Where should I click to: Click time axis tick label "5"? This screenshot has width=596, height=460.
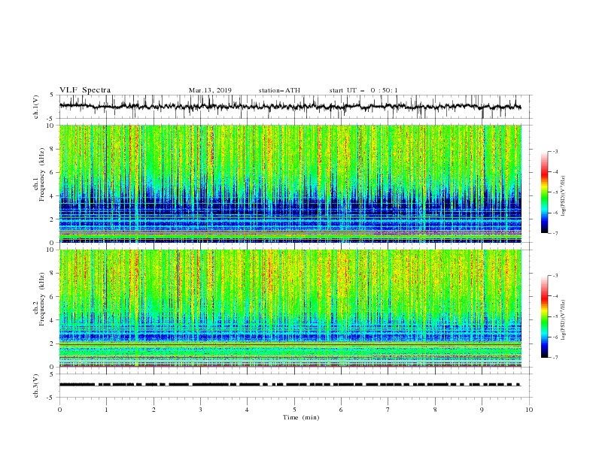click(294, 410)
